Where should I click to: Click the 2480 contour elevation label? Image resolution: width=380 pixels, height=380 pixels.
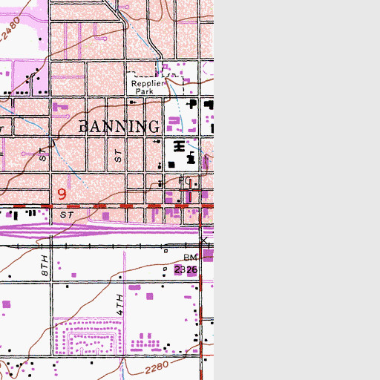coord(11,29)
